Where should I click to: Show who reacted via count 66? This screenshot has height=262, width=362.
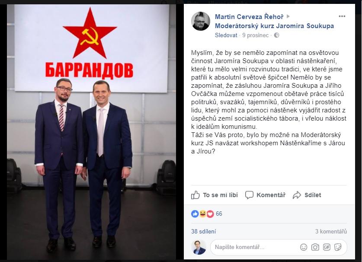pos(219,214)
